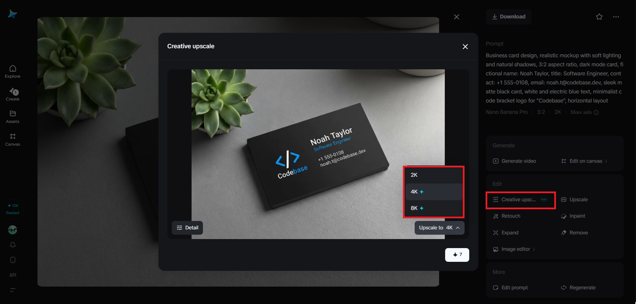The image size is (636, 304).
Task: Click the Generate video option
Action: tap(514, 161)
